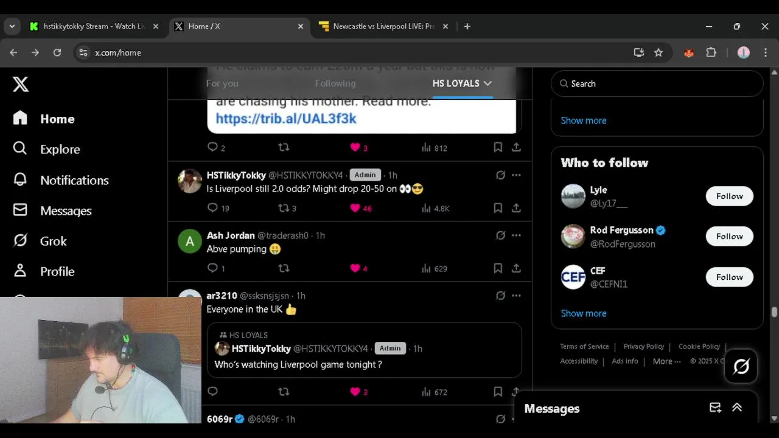Click Show more above Who to follow
The width and height of the screenshot is (779, 438).
click(x=584, y=120)
